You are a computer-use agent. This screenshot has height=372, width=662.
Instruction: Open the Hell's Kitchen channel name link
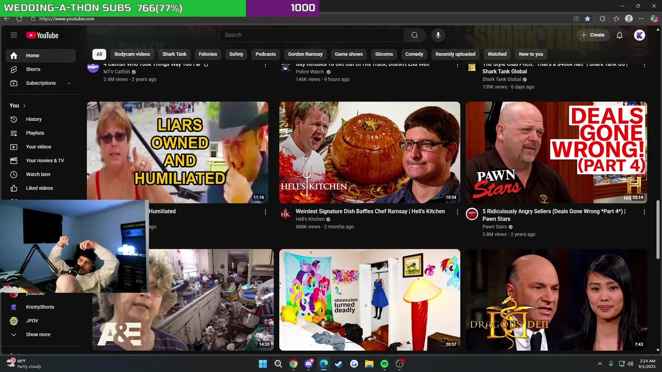[310, 219]
